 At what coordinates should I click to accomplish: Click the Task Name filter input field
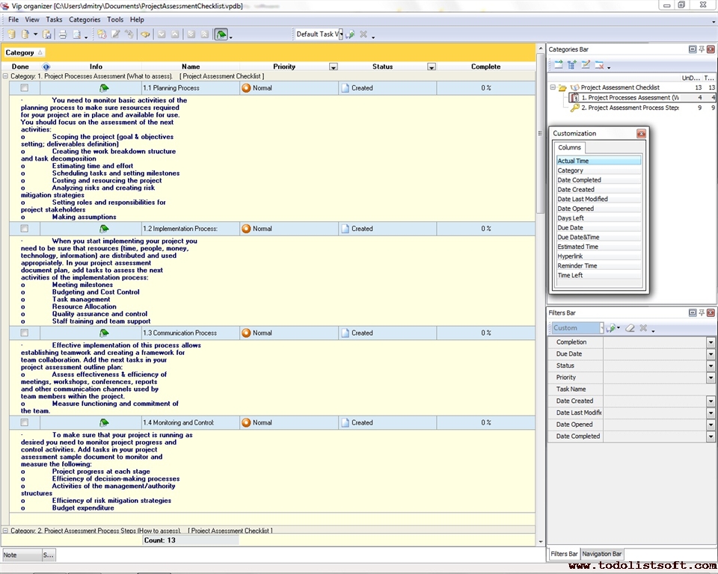point(654,389)
